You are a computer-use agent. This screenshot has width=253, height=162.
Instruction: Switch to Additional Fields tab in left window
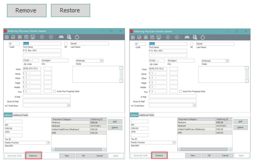click(21, 115)
